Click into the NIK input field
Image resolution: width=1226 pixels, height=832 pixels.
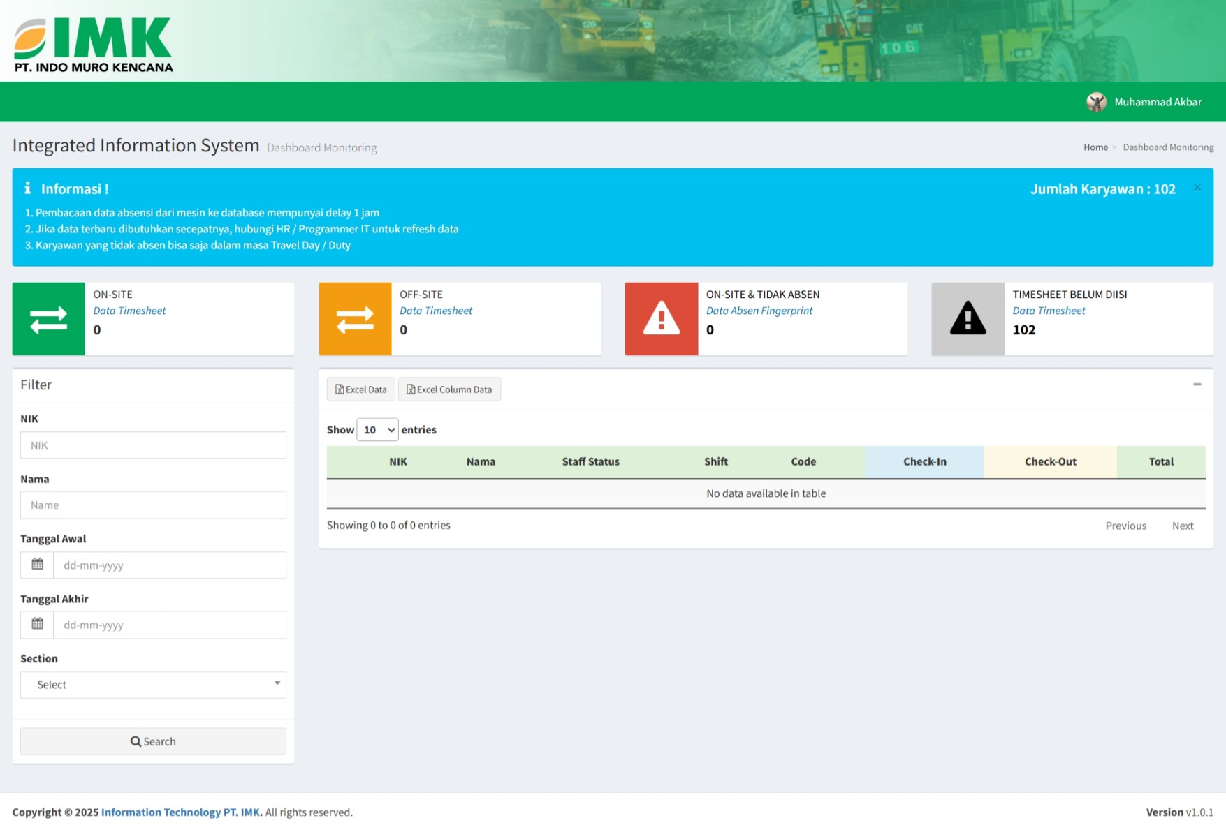(153, 445)
